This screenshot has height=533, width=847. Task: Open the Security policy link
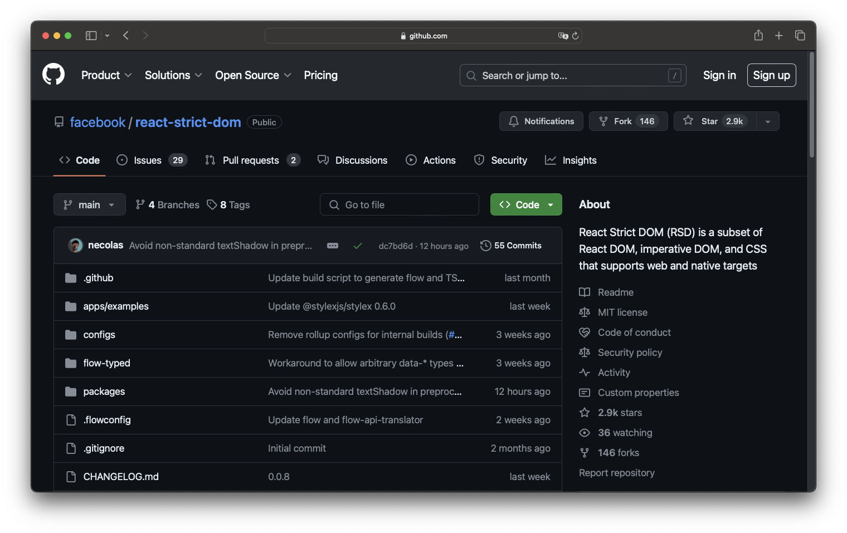tap(630, 353)
